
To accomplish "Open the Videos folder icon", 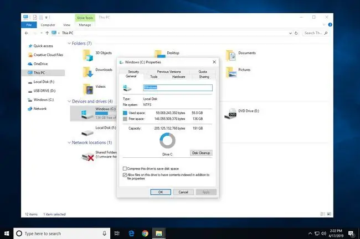I will pos(88,89).
